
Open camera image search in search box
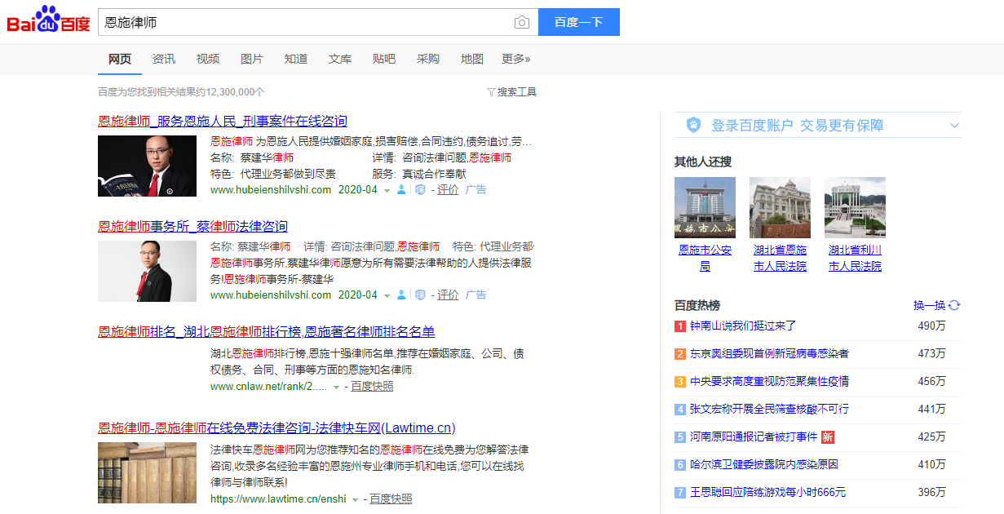point(522,22)
